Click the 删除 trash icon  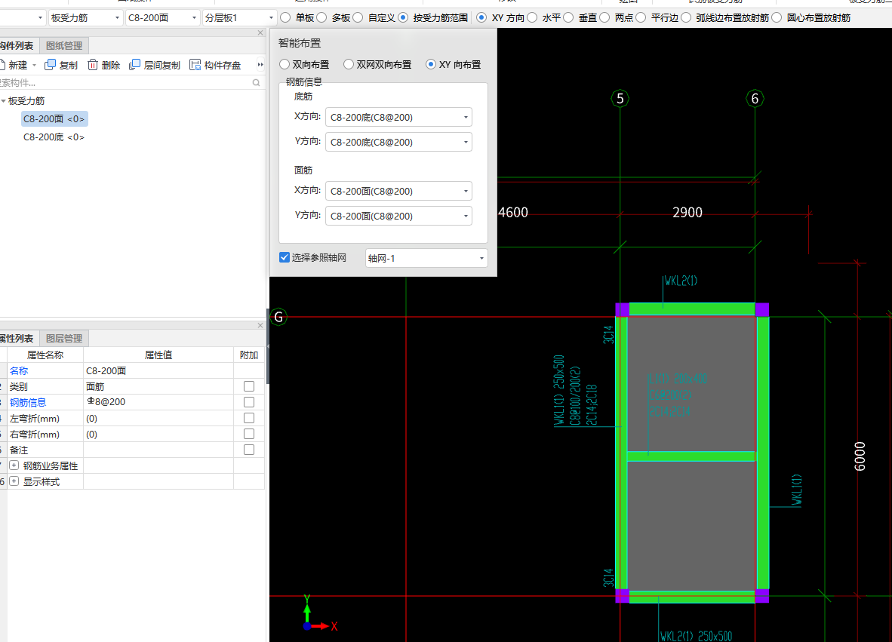(93, 65)
